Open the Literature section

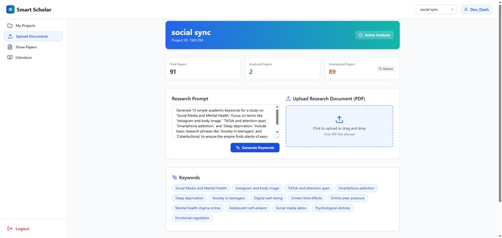[x=33, y=58]
